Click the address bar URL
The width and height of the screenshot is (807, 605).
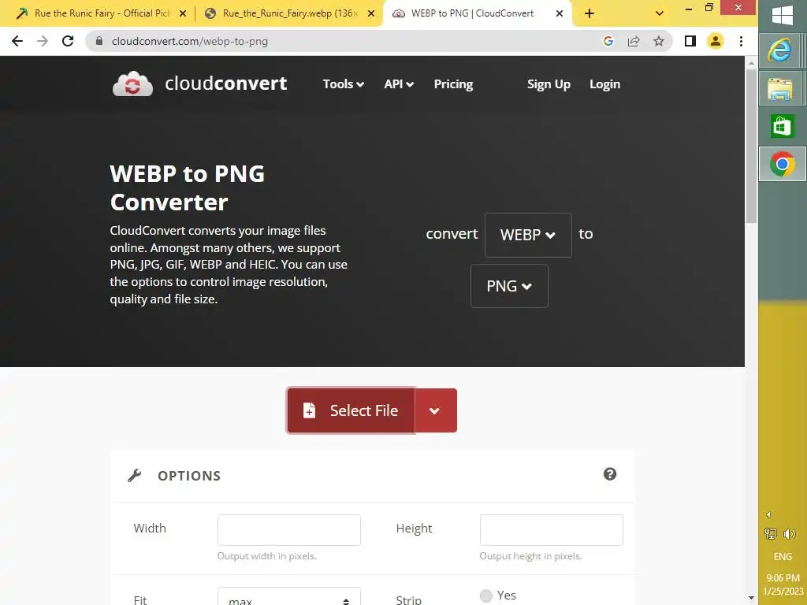(190, 41)
